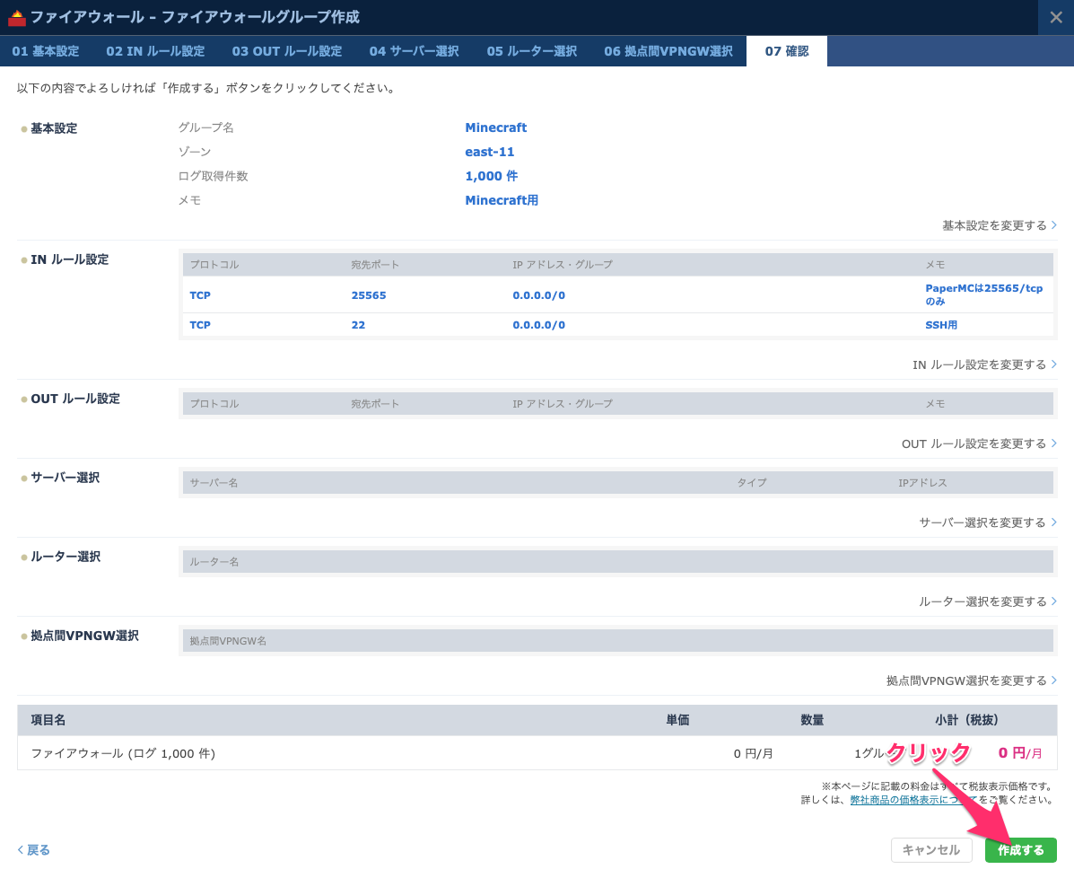
Task: Click the 25565 port value in IN rules
Action: click(369, 295)
